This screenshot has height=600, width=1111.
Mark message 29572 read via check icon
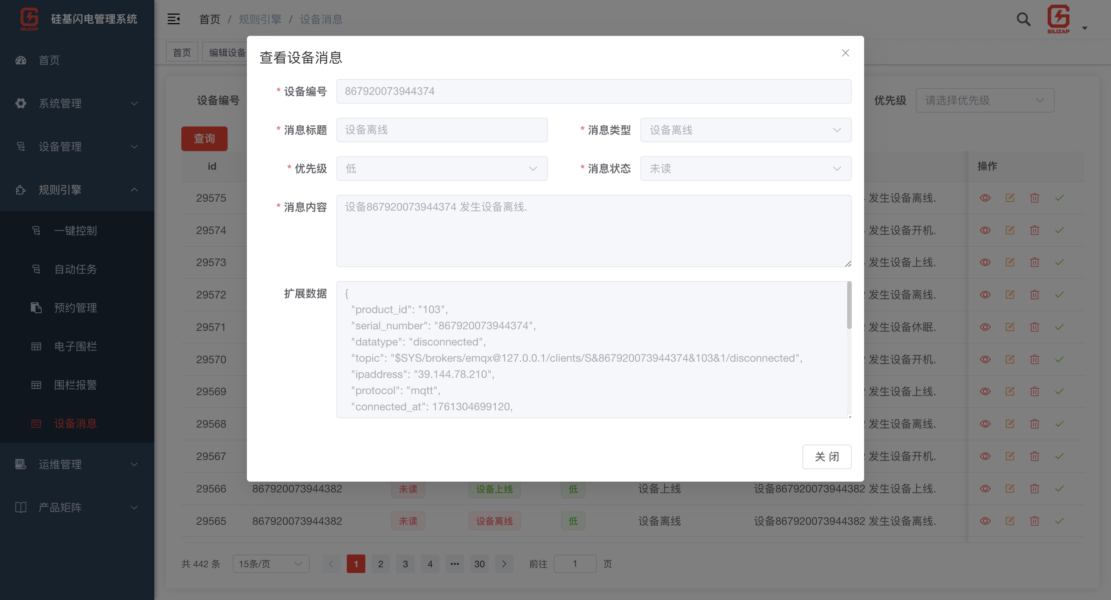pyautogui.click(x=1060, y=294)
